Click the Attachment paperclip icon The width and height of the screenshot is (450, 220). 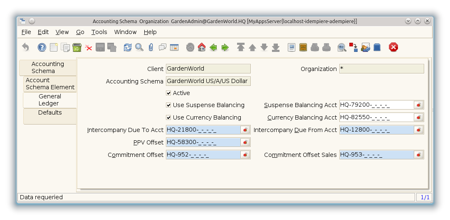click(151, 47)
